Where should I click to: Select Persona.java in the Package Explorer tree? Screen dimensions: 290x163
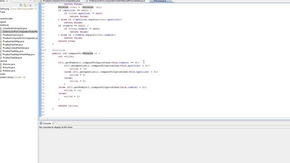(9, 67)
